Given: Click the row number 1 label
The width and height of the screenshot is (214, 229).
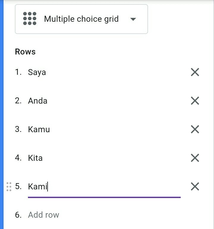Looking at the screenshot, I should [18, 72].
